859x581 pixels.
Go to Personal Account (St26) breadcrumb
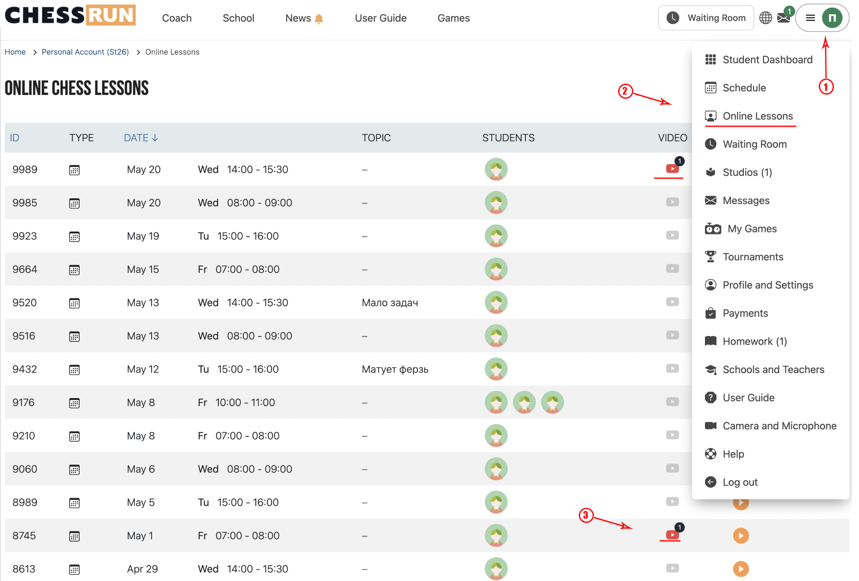coord(85,52)
